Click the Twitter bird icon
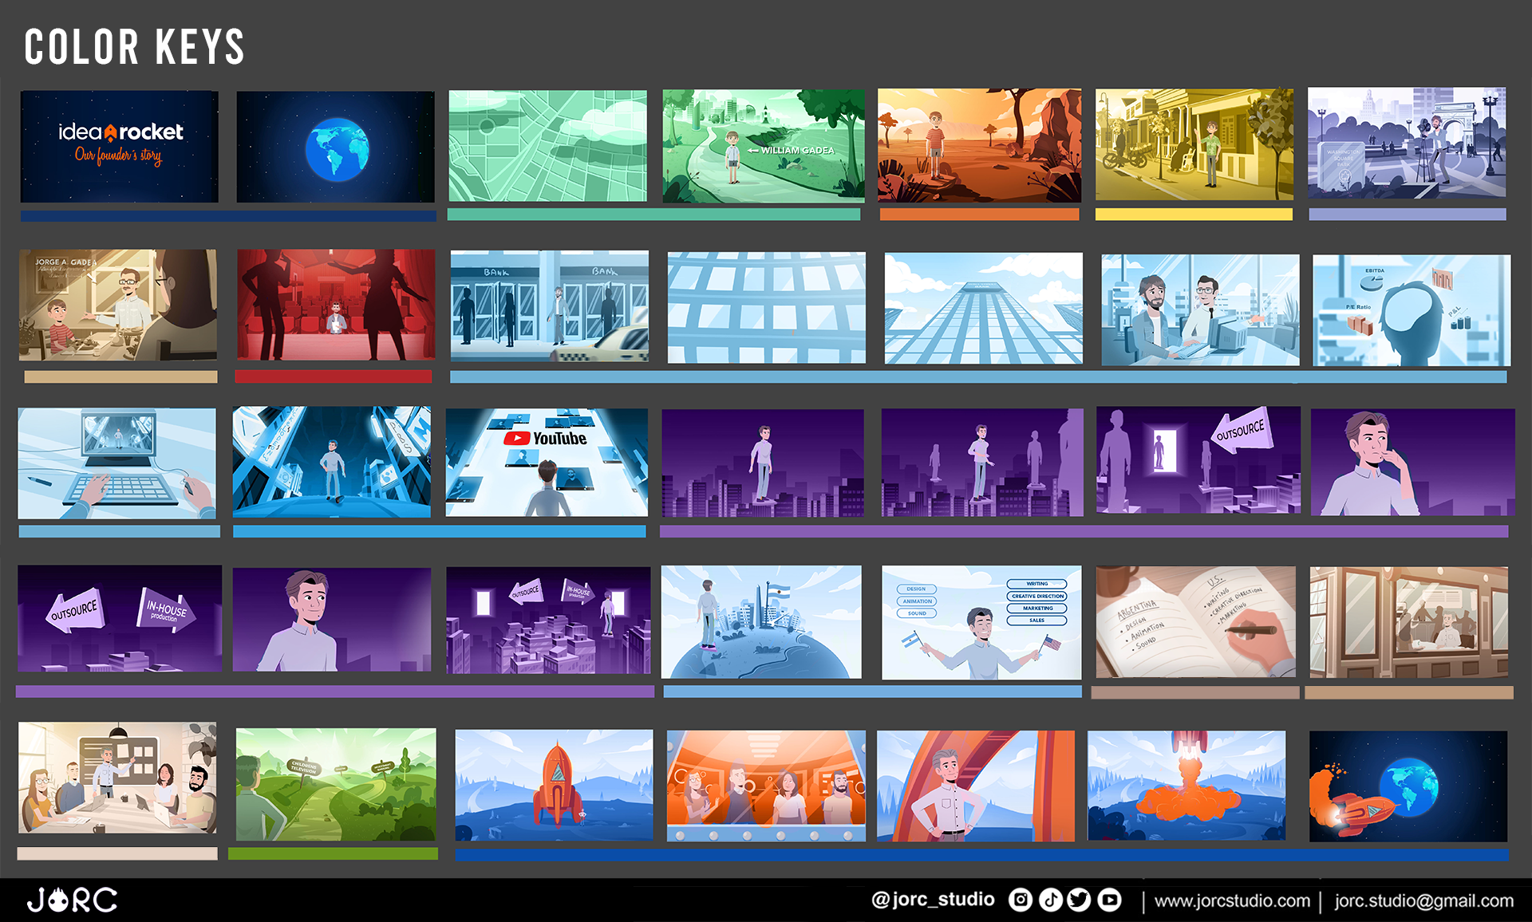The image size is (1532, 922). pos(1079,900)
